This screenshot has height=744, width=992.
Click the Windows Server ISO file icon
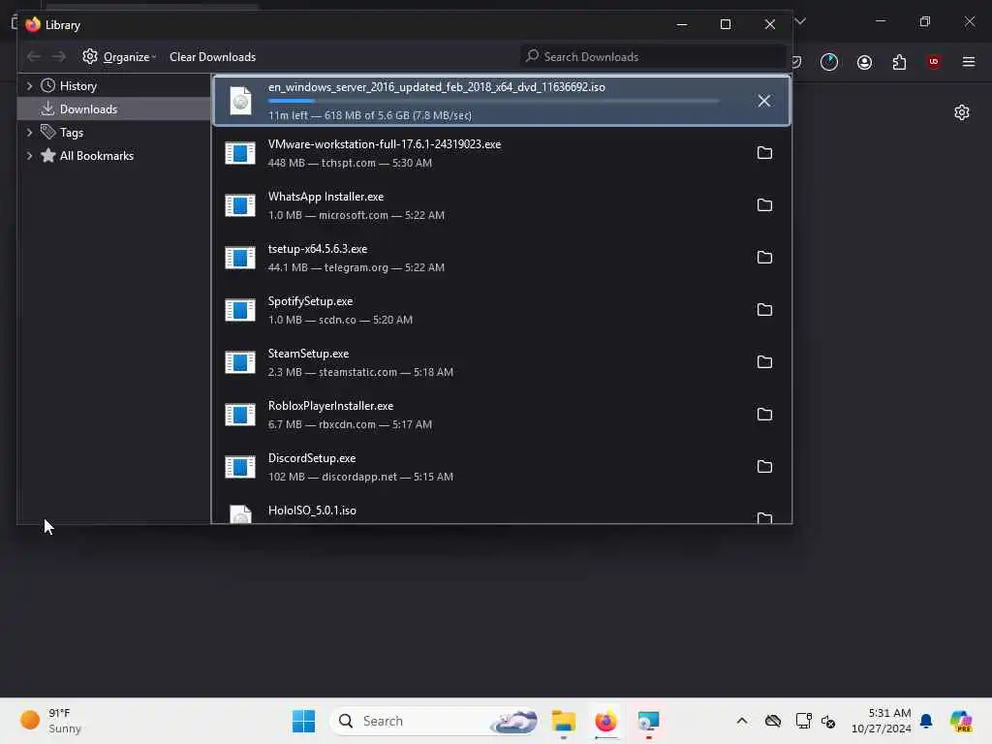point(240,101)
